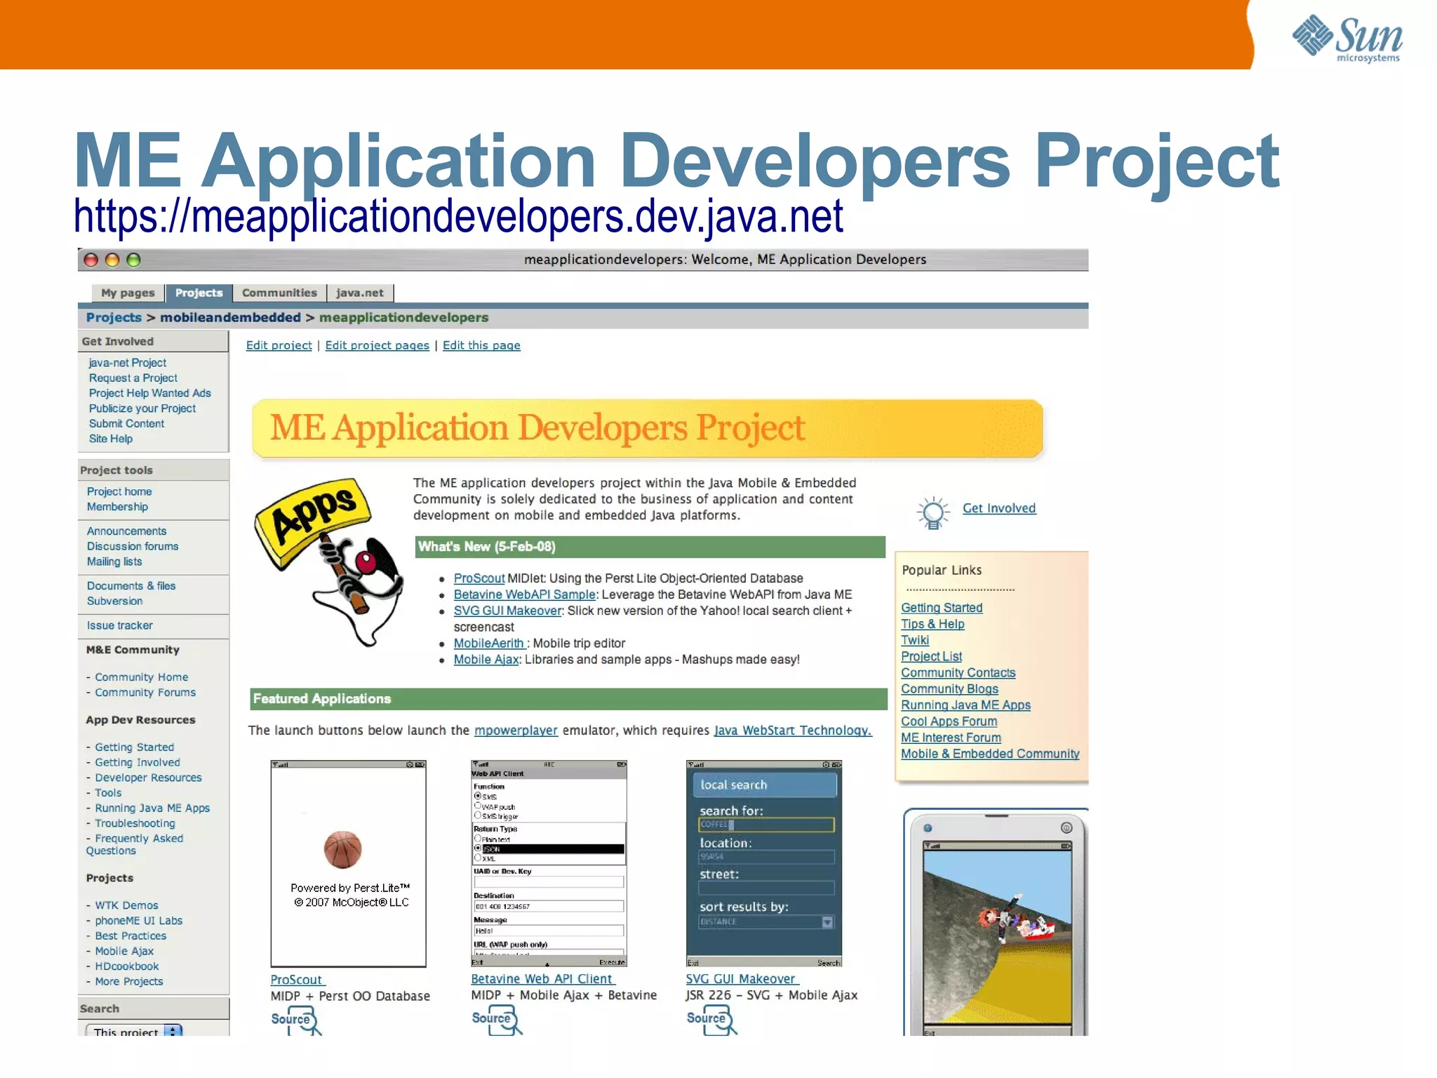Click Community Forums sidebar link
The width and height of the screenshot is (1437, 1078).
point(145,693)
